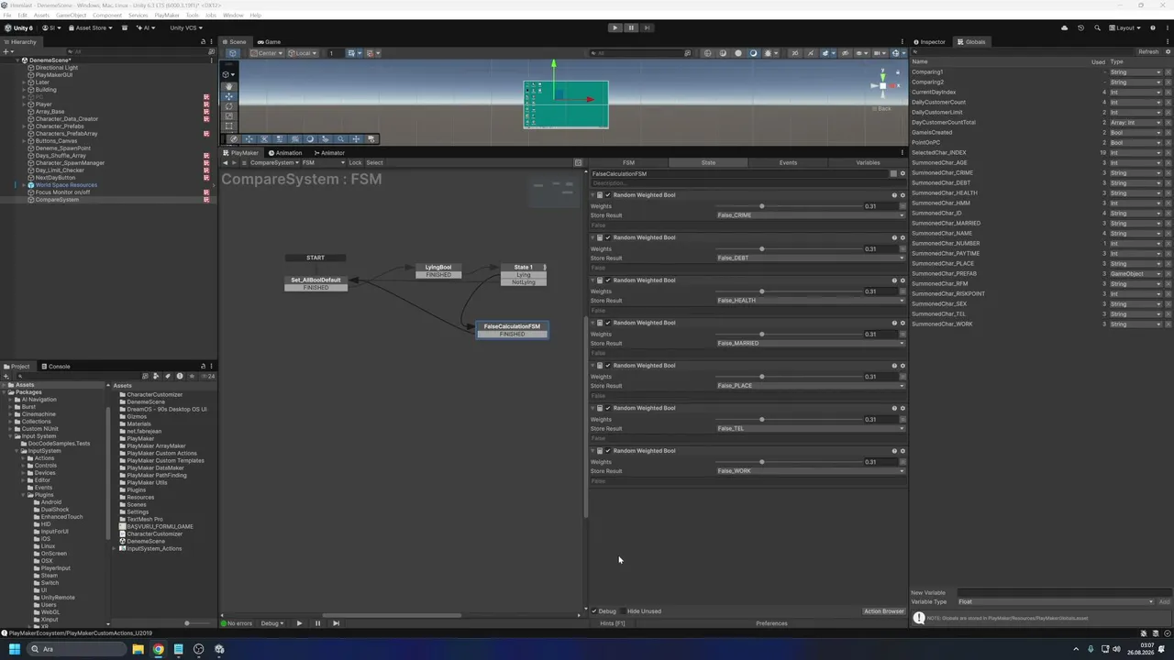The height and width of the screenshot is (660, 1174).
Task: Click Refresh in the Globals panel
Action: coord(1148,52)
